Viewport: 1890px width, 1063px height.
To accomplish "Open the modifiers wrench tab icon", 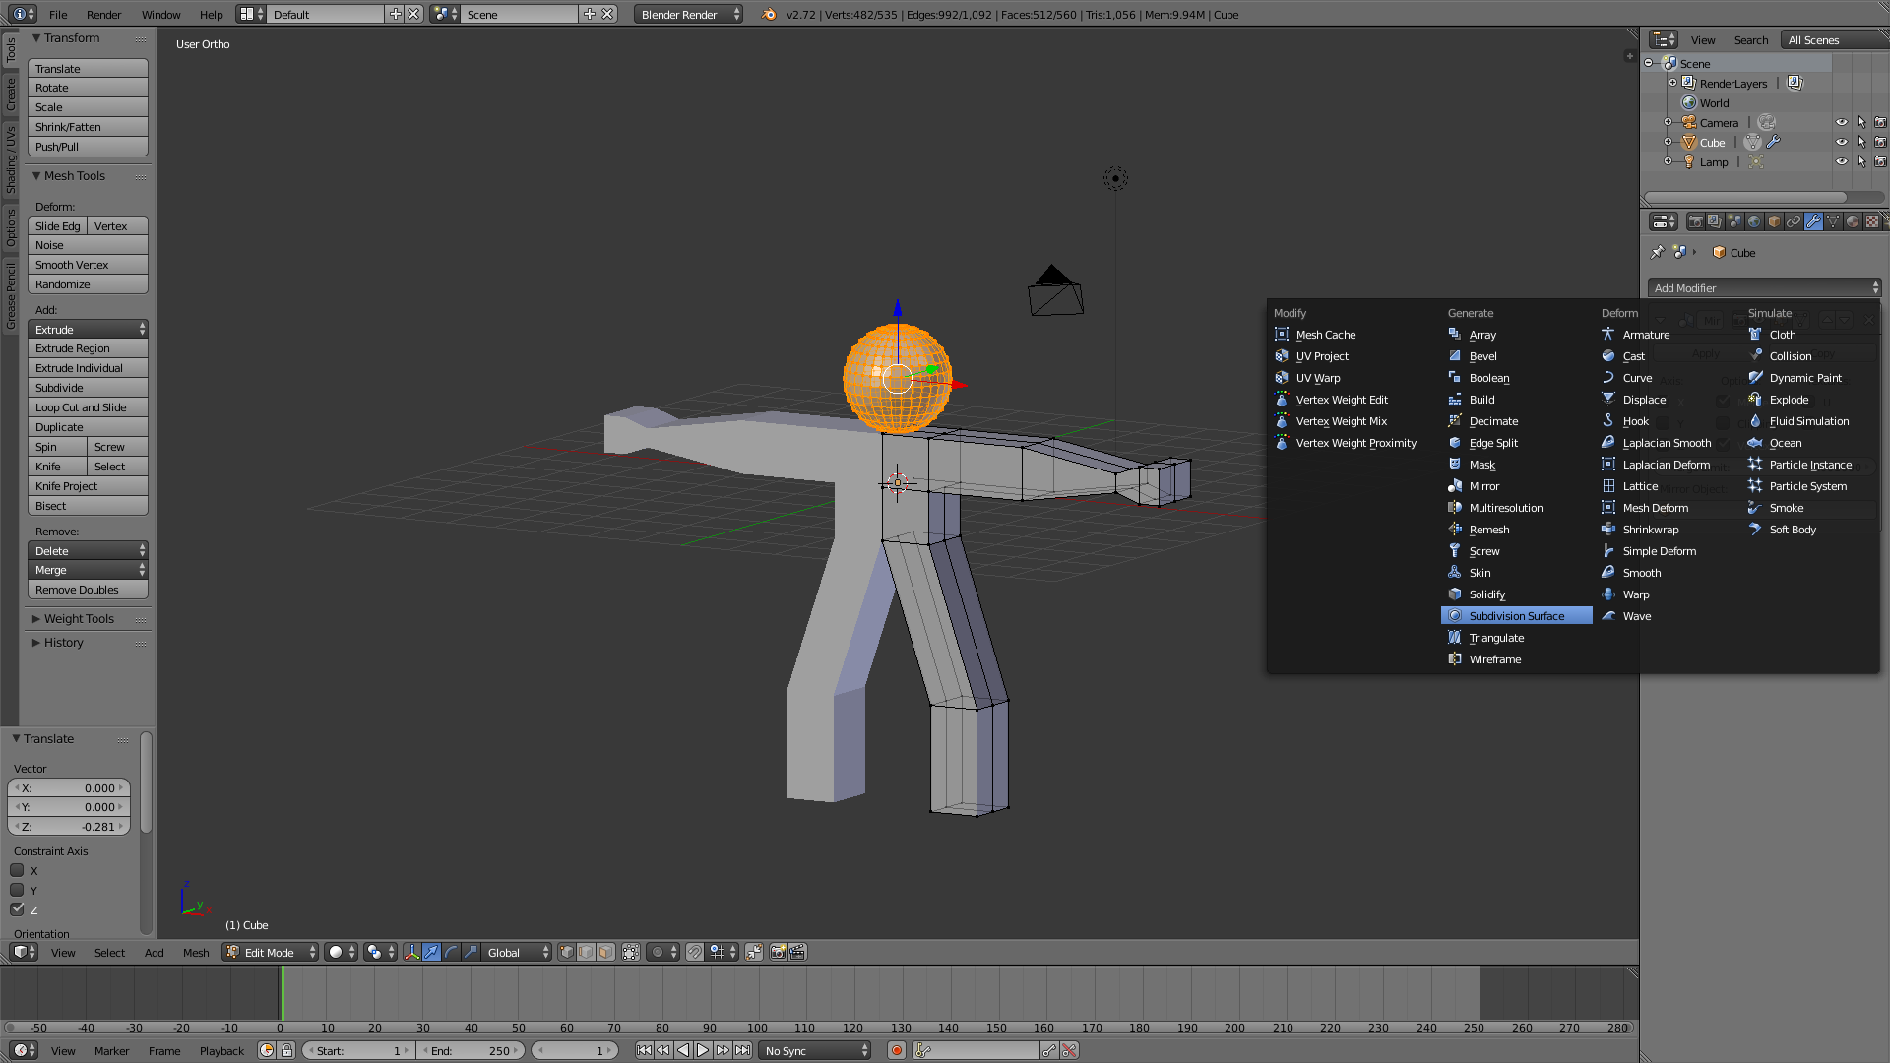I will (1813, 221).
